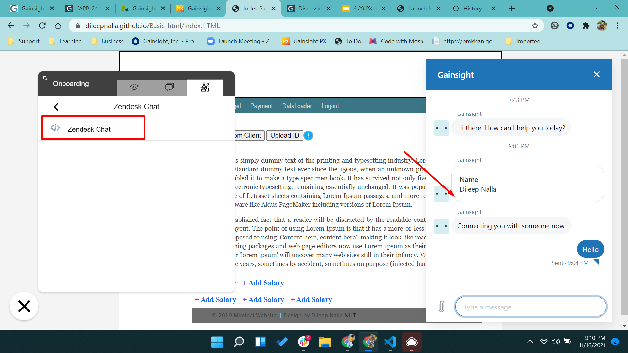Screen dimensions: 628x353
Task: Open a new browser tab
Action: 512,9
